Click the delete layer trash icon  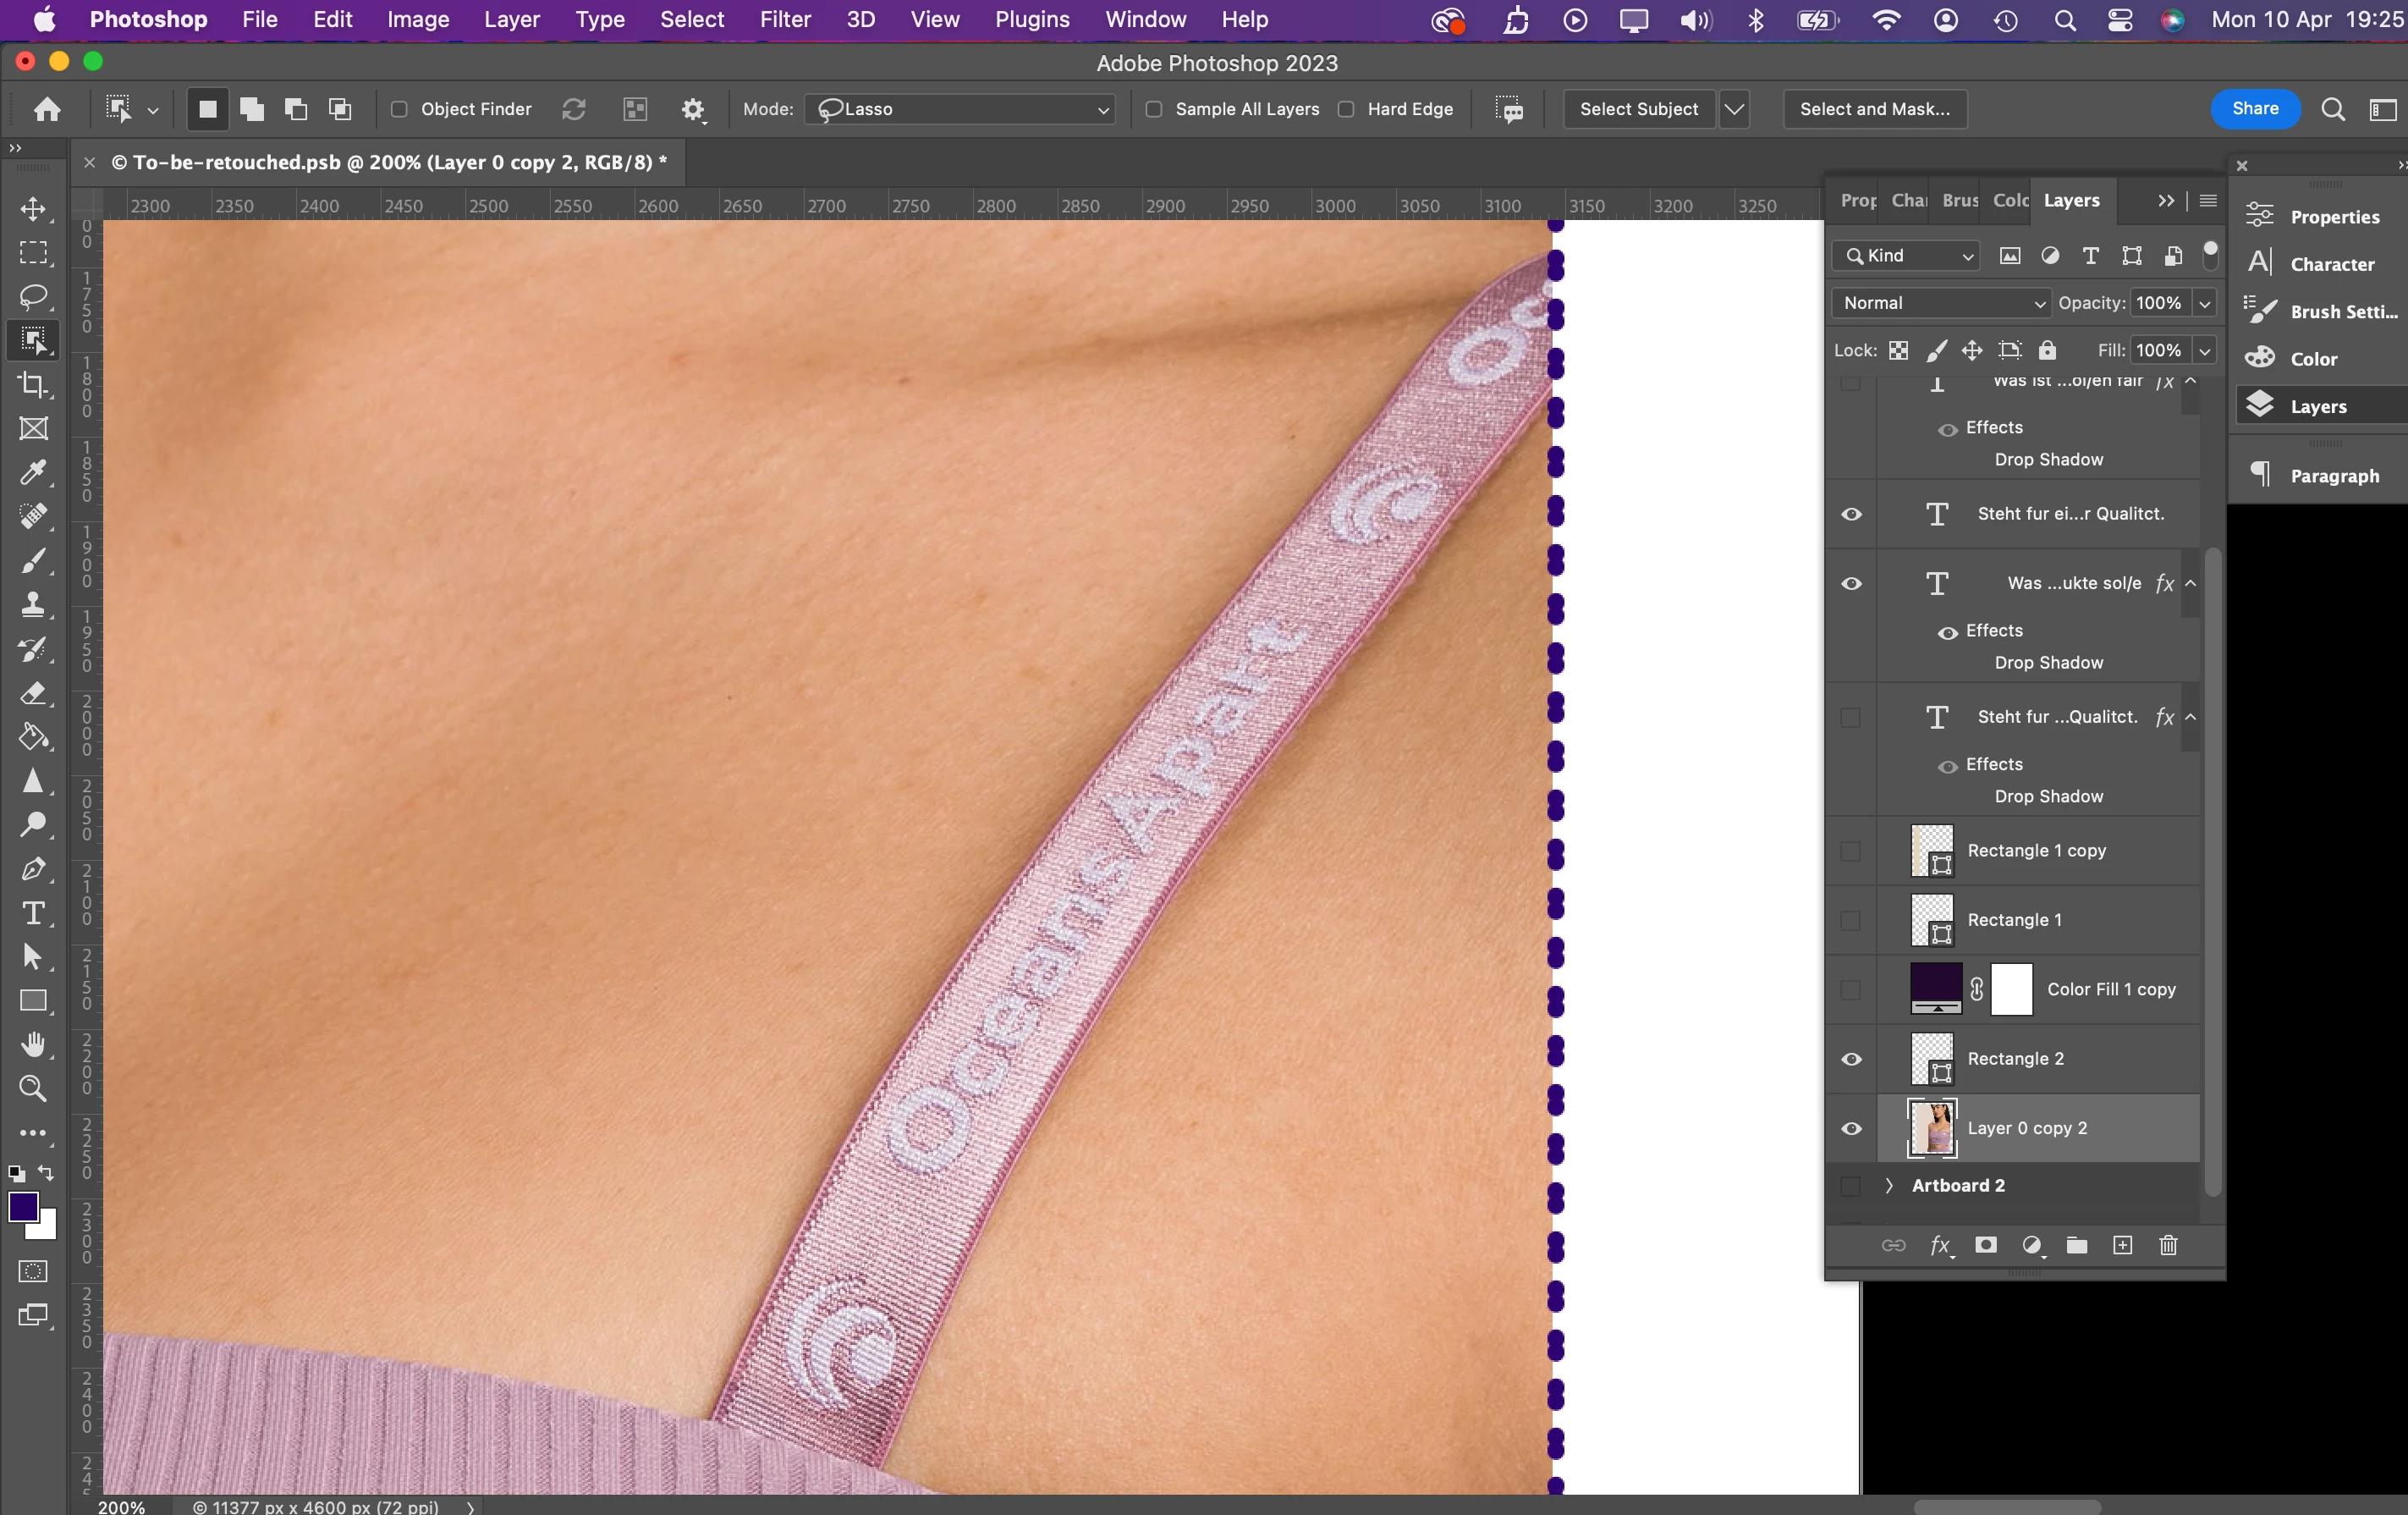[2168, 1245]
